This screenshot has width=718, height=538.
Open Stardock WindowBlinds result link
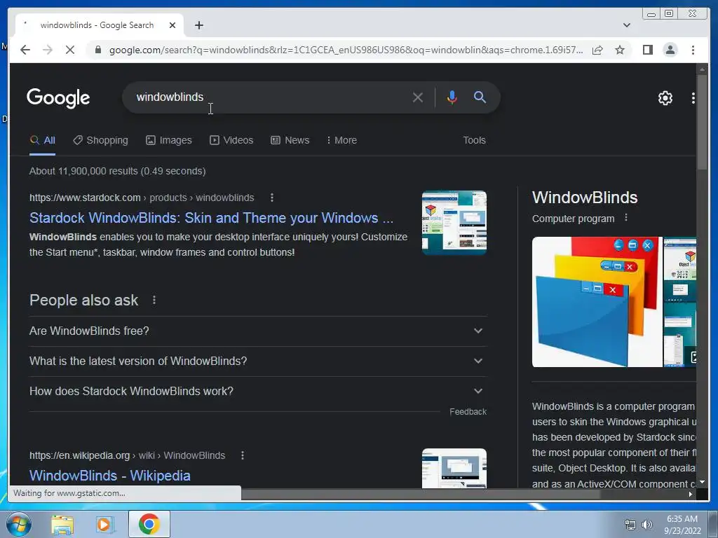click(x=211, y=218)
